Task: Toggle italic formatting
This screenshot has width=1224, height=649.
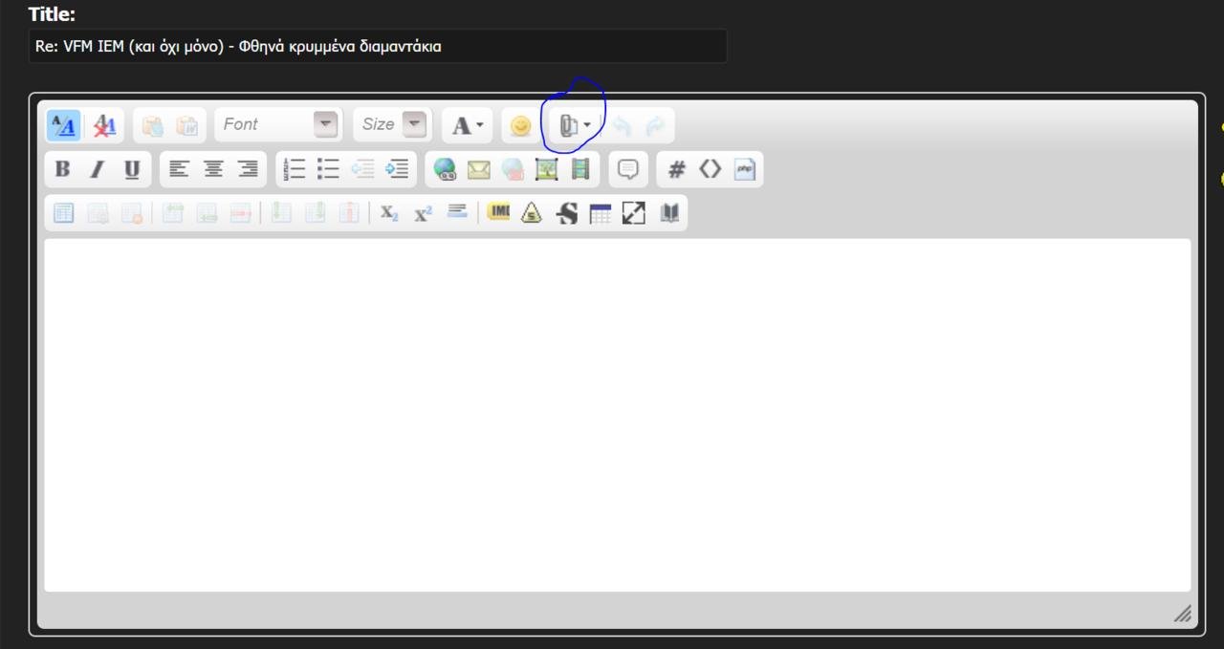Action: (97, 169)
